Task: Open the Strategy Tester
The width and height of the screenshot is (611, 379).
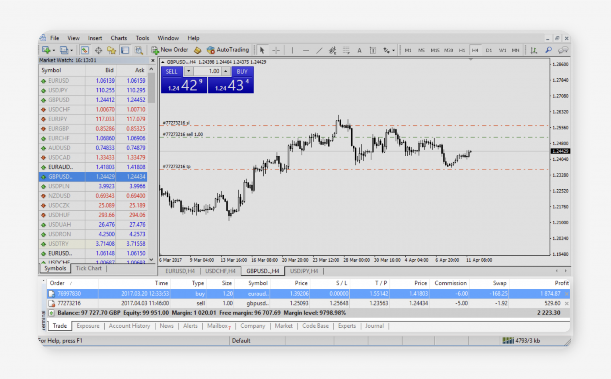Action: click(x=139, y=50)
